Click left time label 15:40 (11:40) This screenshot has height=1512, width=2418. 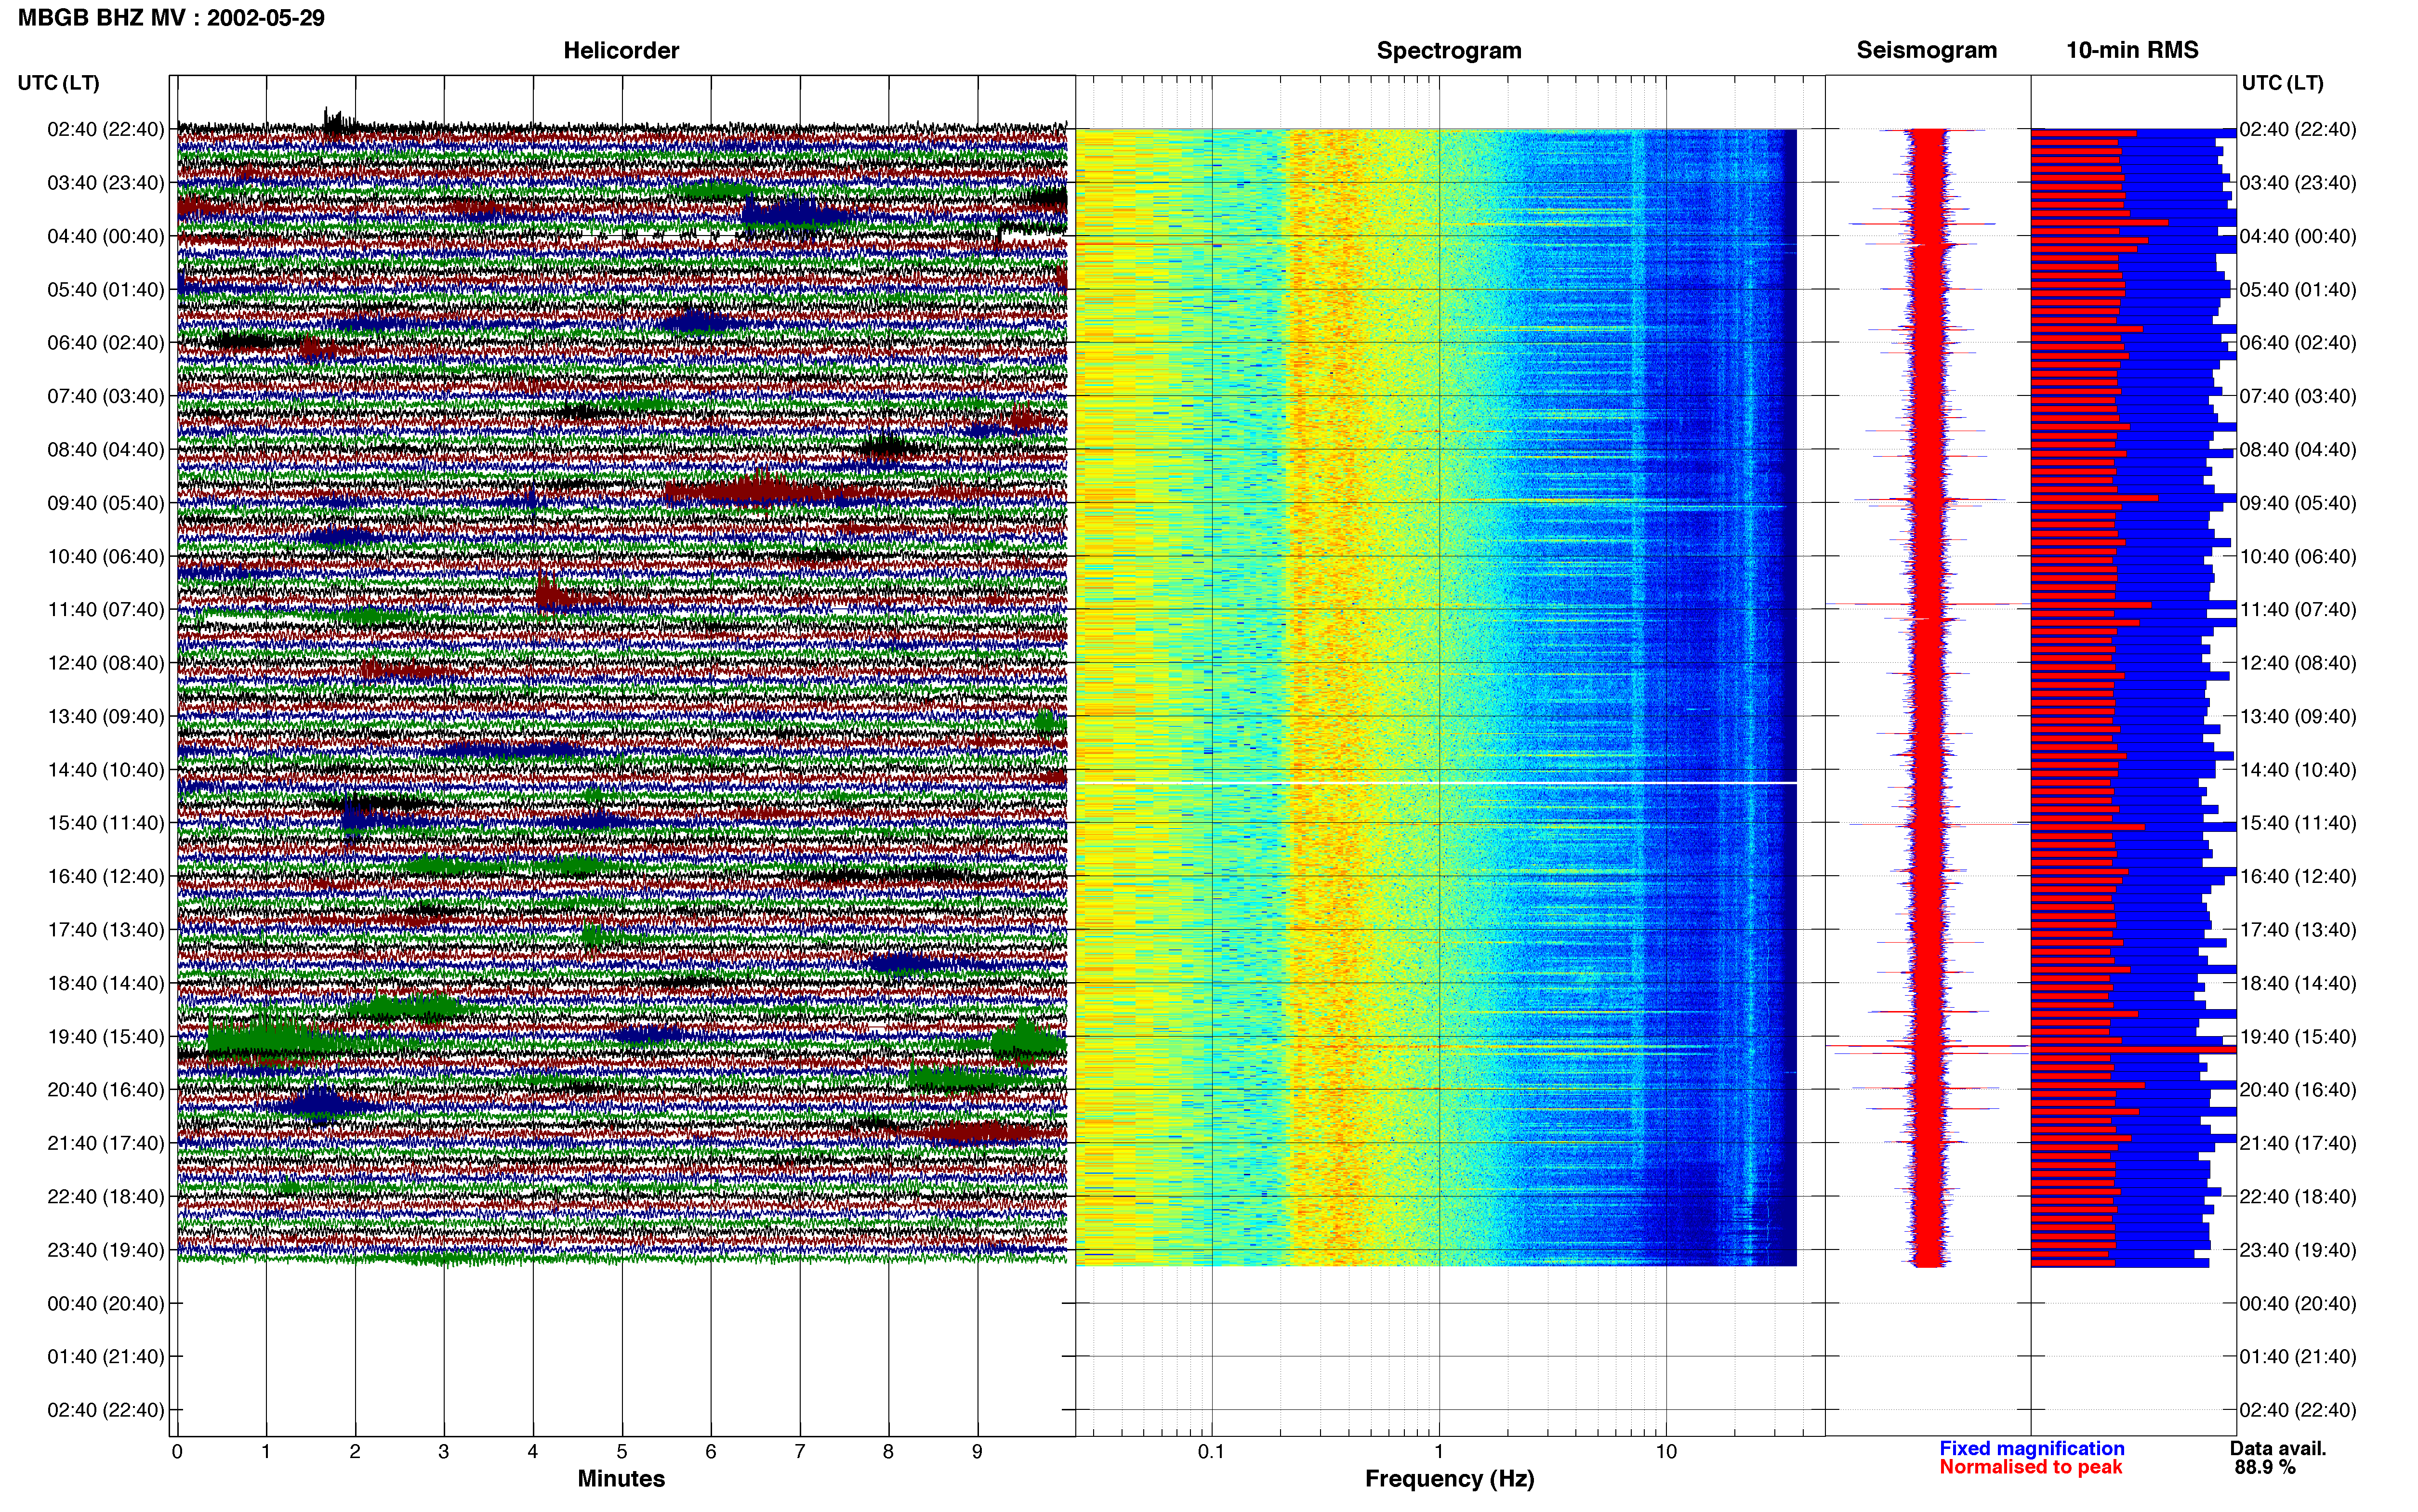click(106, 822)
